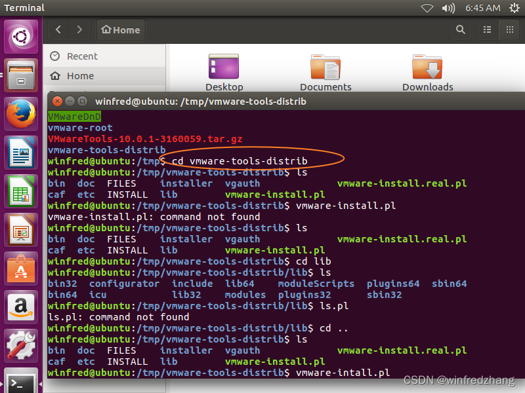Select Recent in Files sidebar
525x393 pixels.
[104, 56]
